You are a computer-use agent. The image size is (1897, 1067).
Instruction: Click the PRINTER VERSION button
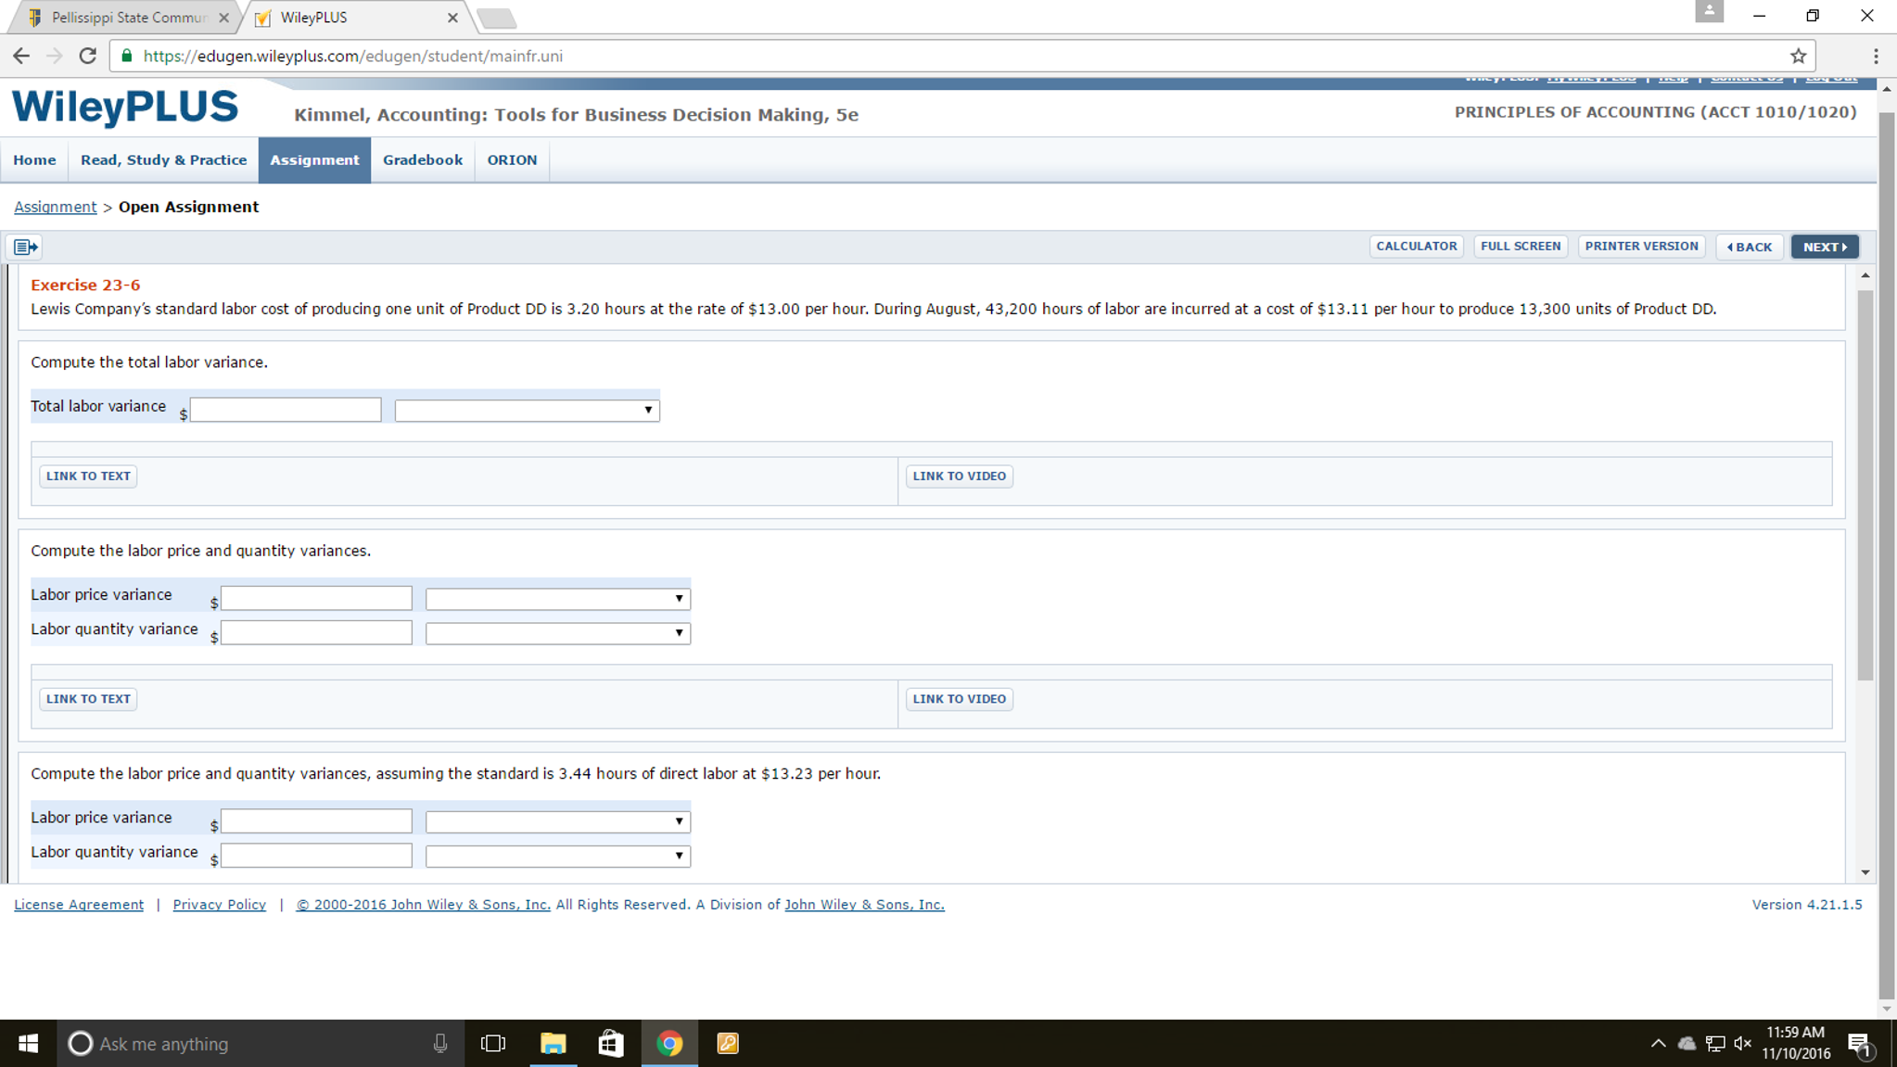[x=1641, y=247]
